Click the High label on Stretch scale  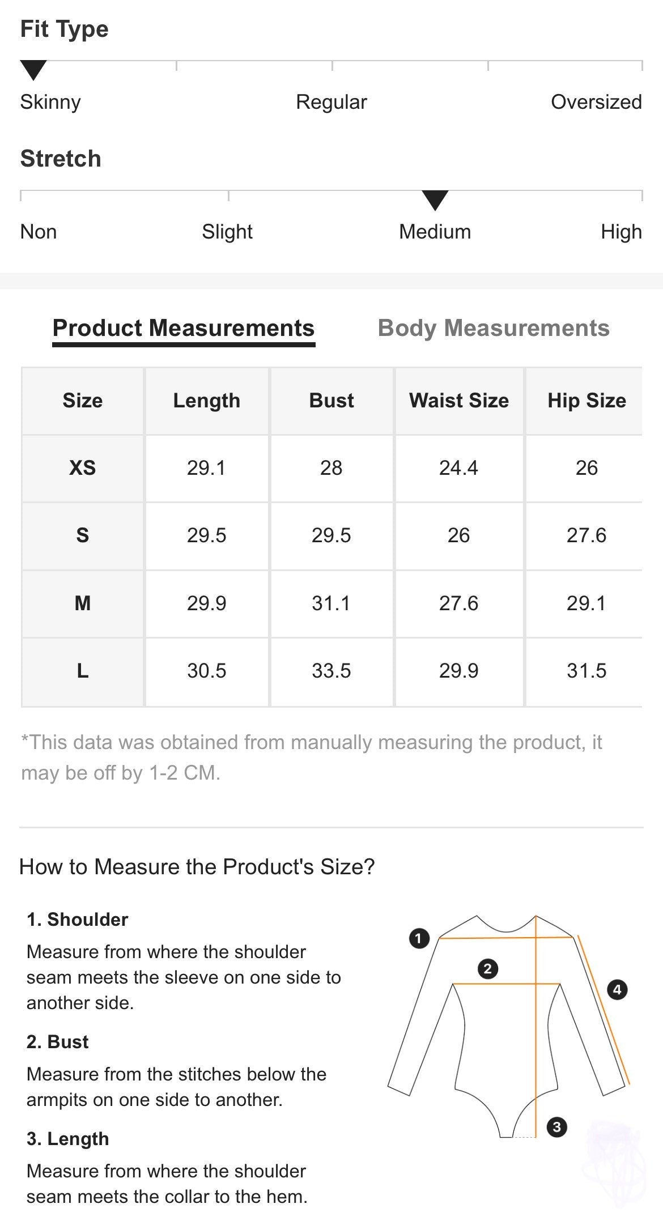point(621,232)
